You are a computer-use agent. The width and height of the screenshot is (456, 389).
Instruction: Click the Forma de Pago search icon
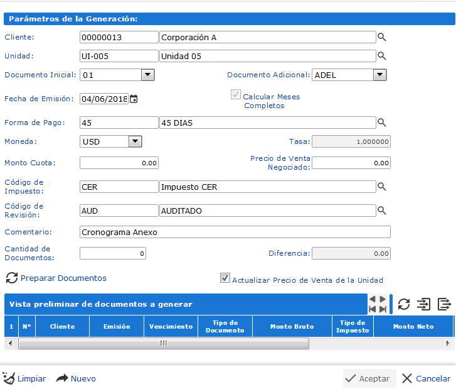[381, 123]
